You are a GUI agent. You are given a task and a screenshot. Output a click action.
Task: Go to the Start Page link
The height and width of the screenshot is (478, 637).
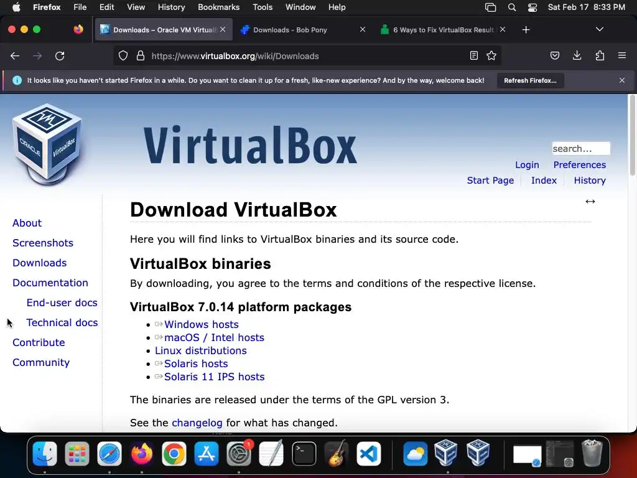(490, 180)
